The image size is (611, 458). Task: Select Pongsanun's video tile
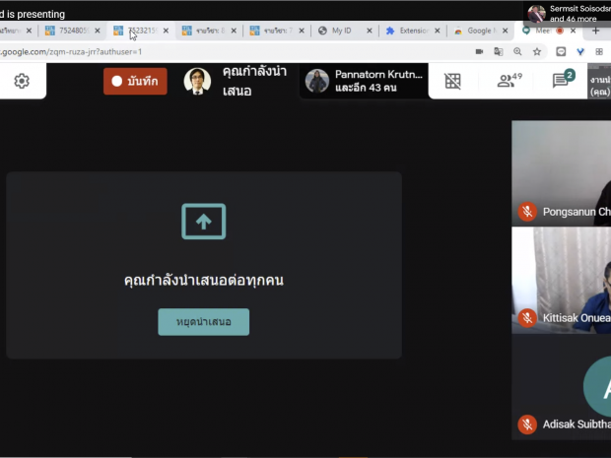561,172
